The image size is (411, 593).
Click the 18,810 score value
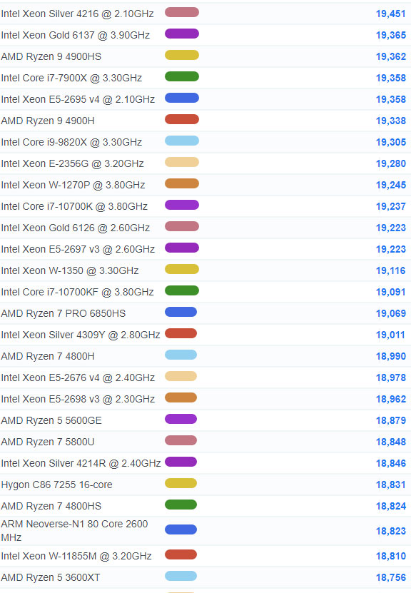(390, 557)
